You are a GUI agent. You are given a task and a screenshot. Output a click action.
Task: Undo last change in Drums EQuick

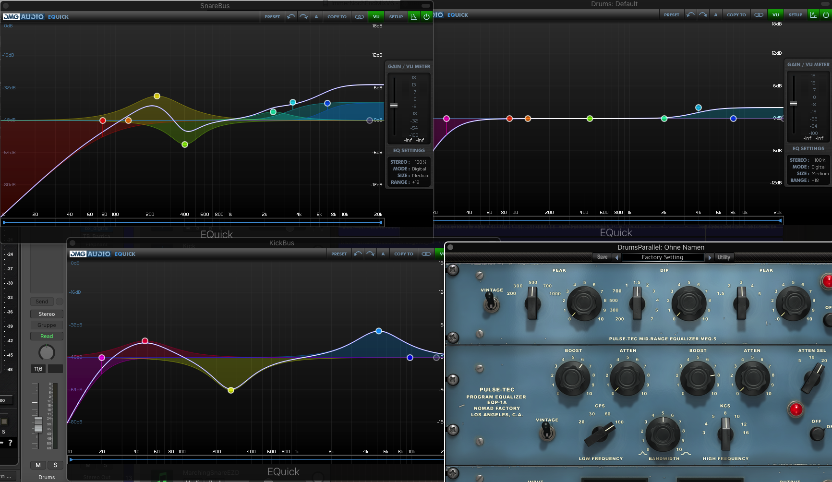690,14
